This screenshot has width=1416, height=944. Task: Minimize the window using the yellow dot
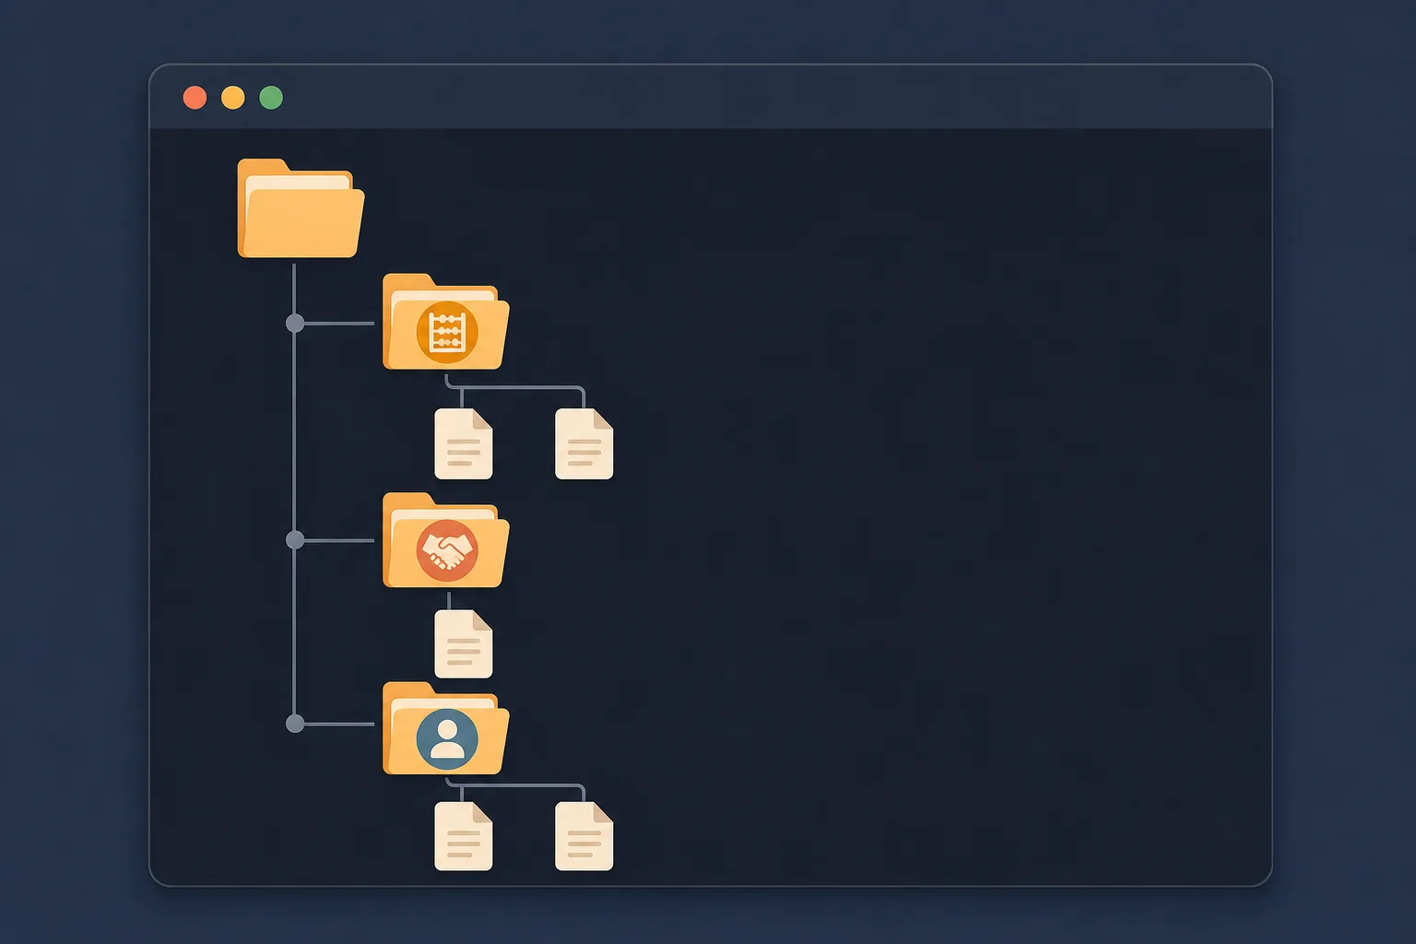click(233, 98)
